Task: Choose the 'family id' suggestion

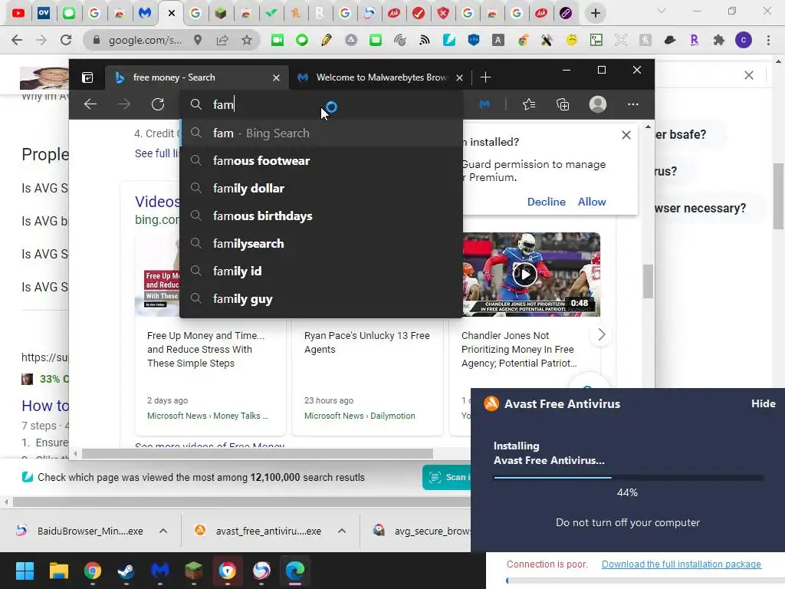Action: point(321,271)
